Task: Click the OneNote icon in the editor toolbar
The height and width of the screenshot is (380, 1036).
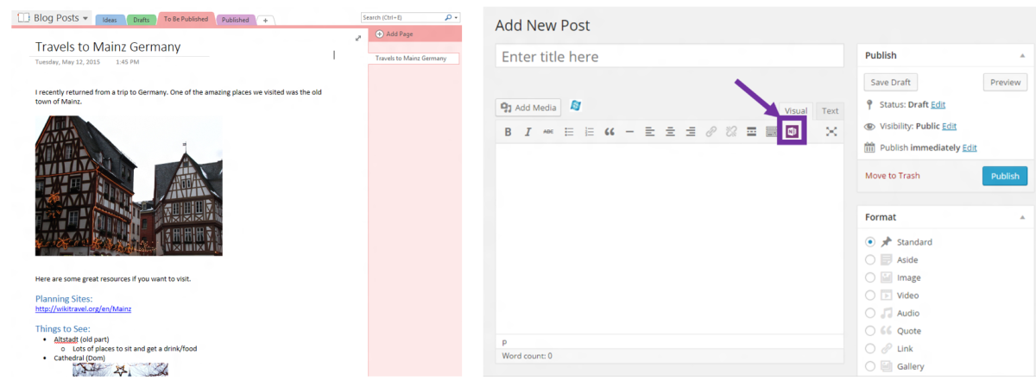Action: [792, 132]
